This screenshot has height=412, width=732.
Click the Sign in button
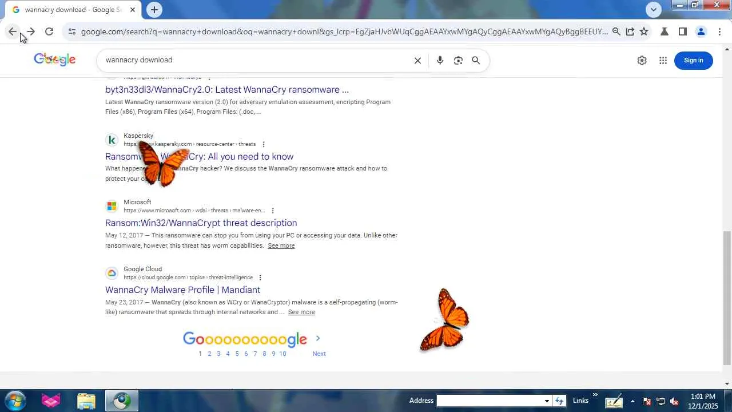[x=693, y=60]
